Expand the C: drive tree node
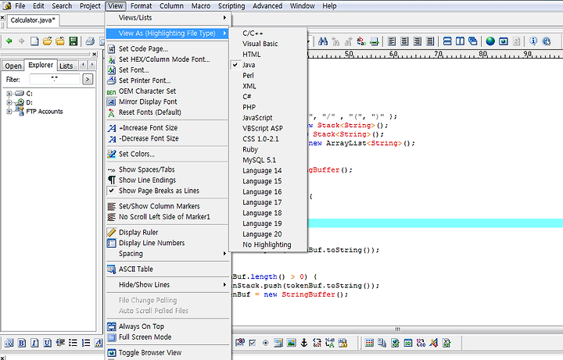Screen dimensions: 563x360 [9, 94]
